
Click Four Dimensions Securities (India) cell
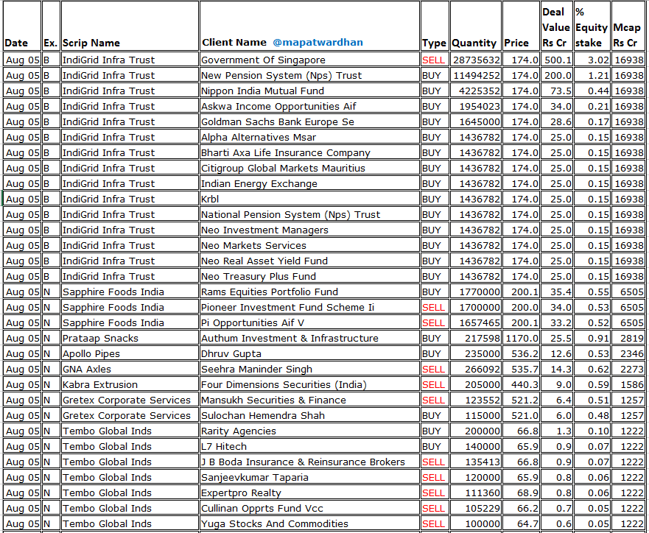pos(309,384)
